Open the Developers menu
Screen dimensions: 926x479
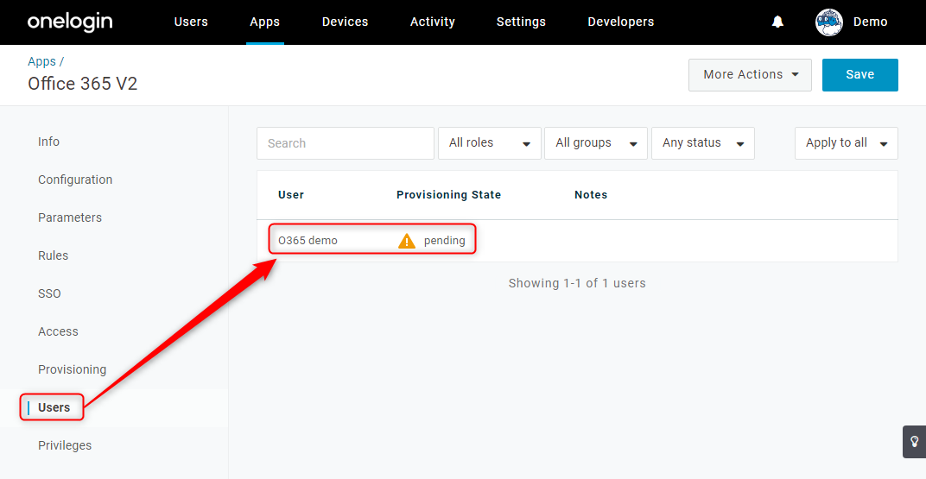pyautogui.click(x=621, y=22)
